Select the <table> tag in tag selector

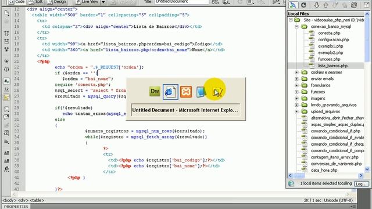click(x=37, y=200)
